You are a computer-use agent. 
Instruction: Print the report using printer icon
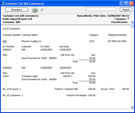(x=35, y=10)
